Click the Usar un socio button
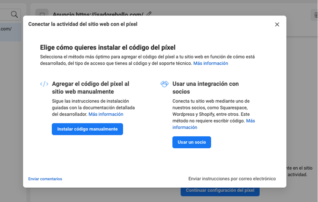Image resolution: width=318 pixels, height=202 pixels. click(x=191, y=142)
